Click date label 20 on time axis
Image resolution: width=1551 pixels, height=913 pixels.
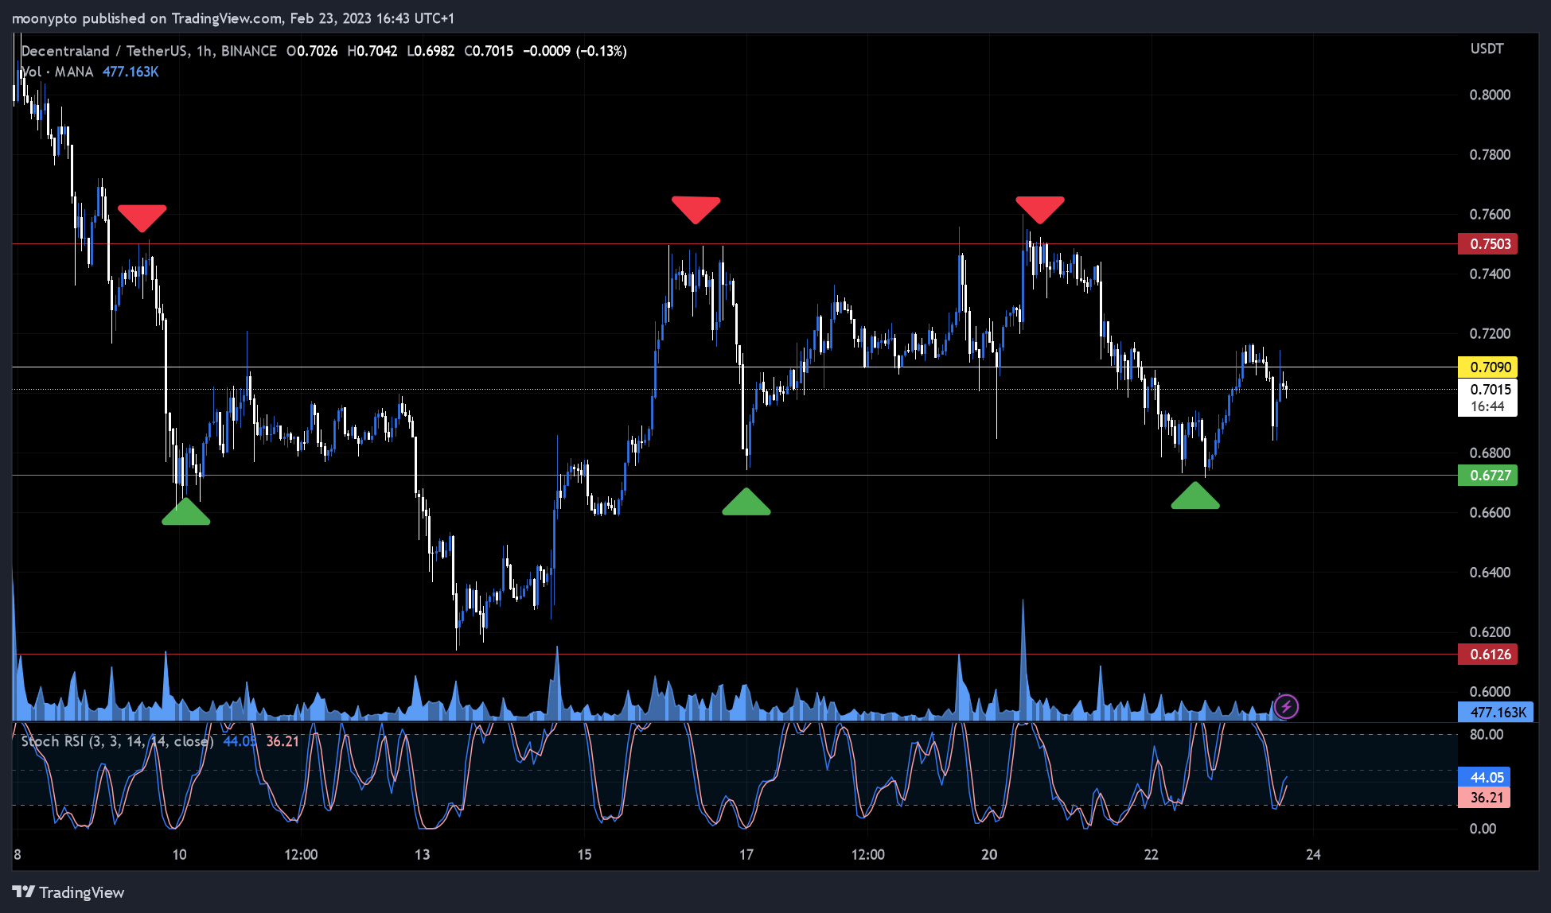[989, 855]
